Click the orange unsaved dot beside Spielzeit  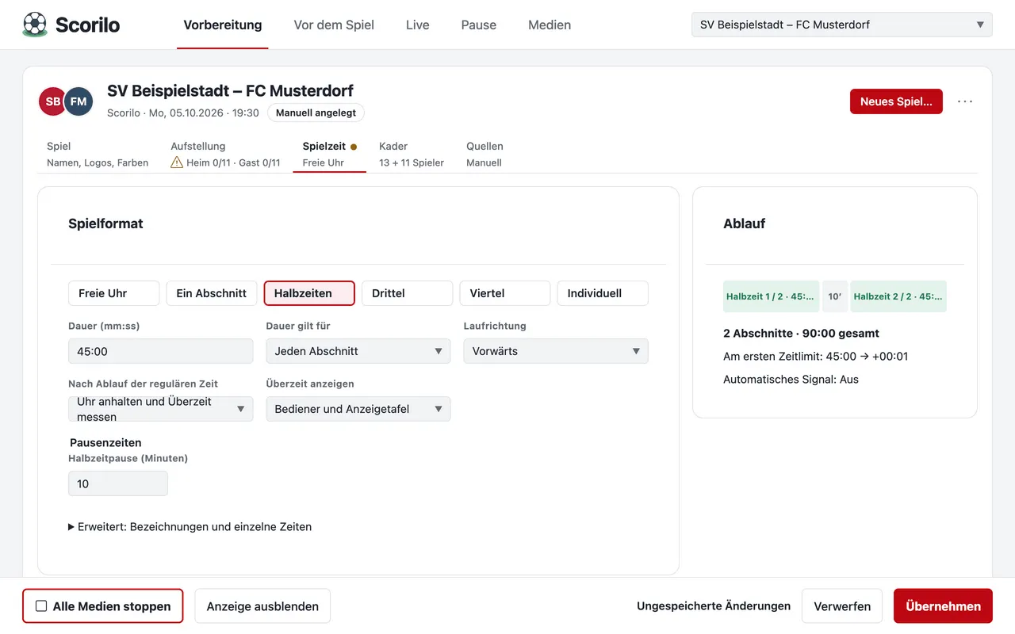(x=354, y=147)
